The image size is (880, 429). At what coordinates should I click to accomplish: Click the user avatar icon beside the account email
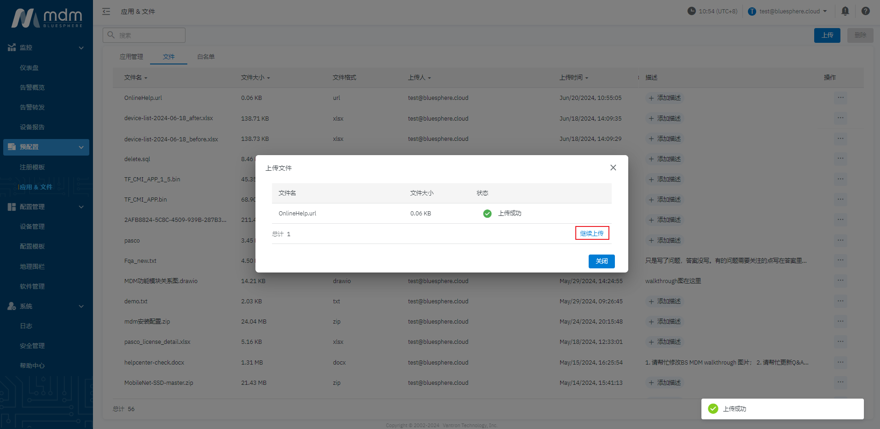pos(752,12)
